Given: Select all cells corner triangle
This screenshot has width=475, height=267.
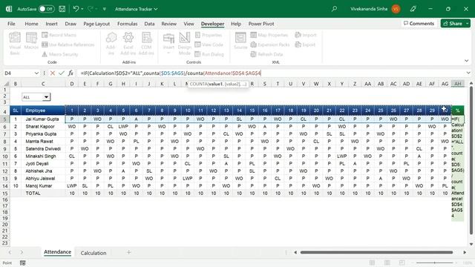Looking at the screenshot, I should pos(7,84).
